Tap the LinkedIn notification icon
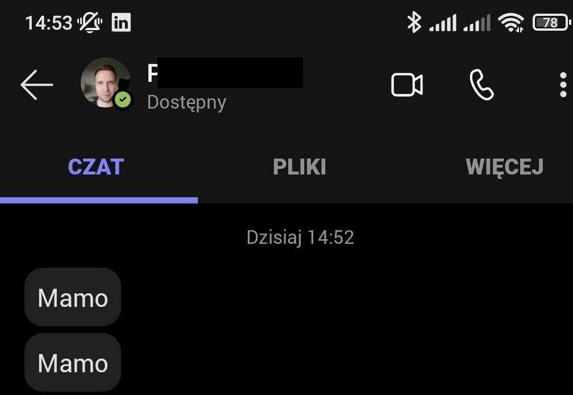The height and width of the screenshot is (395, 573). point(121,23)
